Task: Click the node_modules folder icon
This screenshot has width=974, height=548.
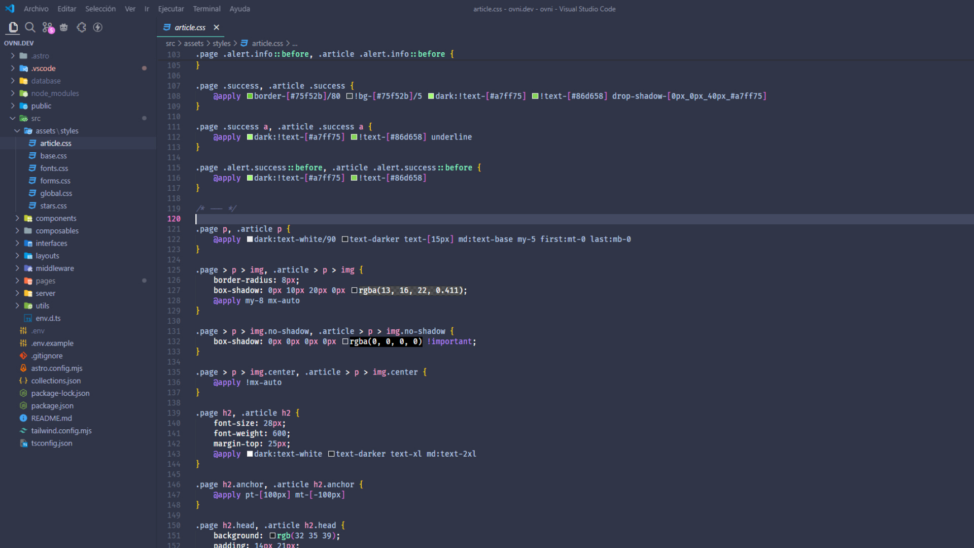Action: (23, 93)
